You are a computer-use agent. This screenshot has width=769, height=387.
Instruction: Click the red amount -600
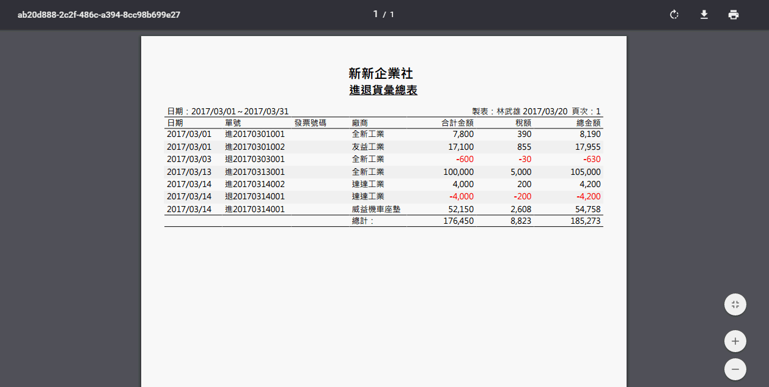pos(465,159)
